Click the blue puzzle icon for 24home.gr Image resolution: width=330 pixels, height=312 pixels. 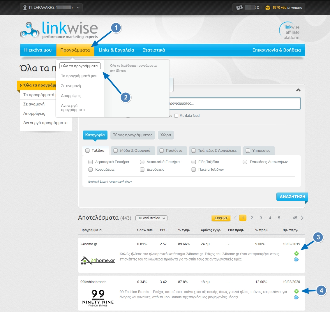click(x=297, y=260)
